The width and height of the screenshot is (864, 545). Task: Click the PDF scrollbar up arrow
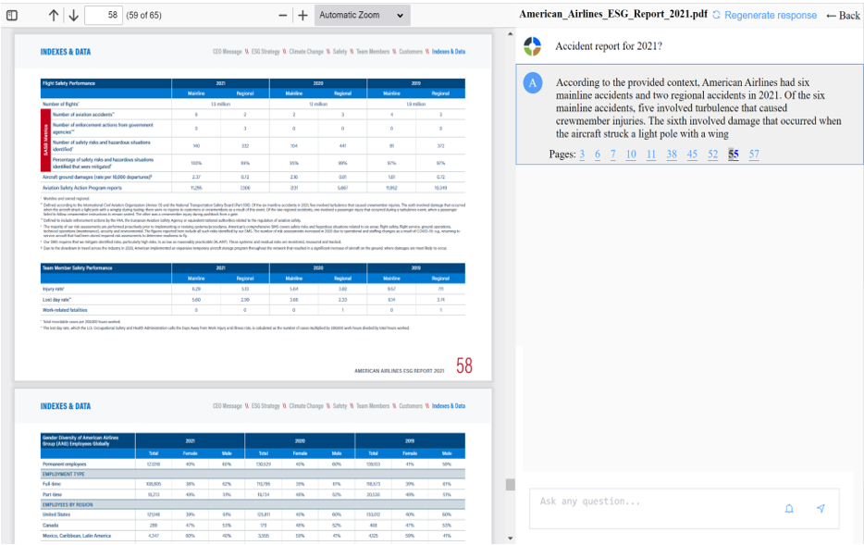tap(510, 33)
